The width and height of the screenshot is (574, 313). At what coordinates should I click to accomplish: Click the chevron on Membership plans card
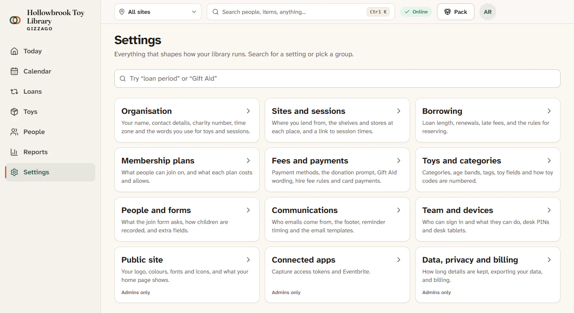pyautogui.click(x=248, y=160)
